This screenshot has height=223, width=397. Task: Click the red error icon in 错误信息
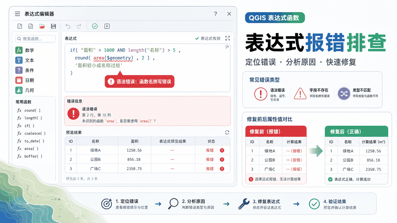73,114
